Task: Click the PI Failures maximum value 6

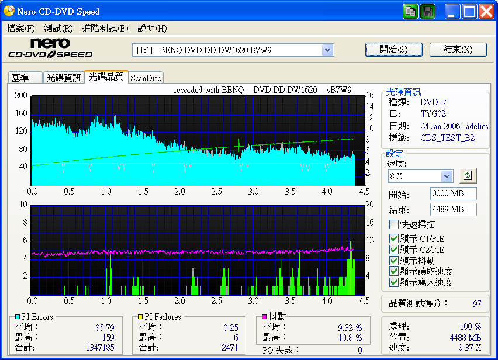Action: pyautogui.click(x=236, y=337)
